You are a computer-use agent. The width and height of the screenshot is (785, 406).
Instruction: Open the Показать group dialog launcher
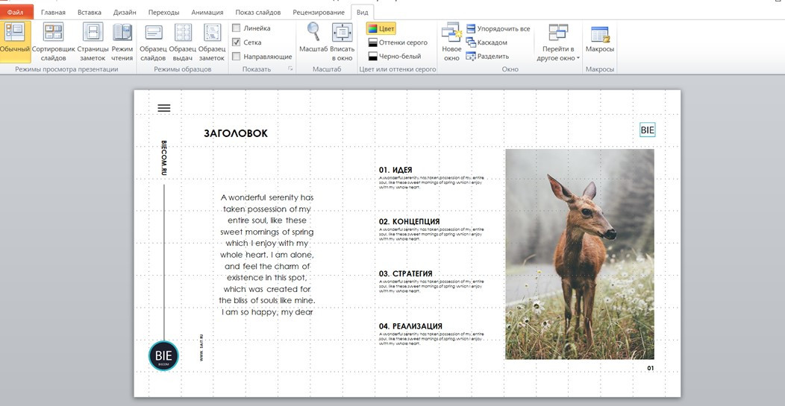tap(290, 69)
